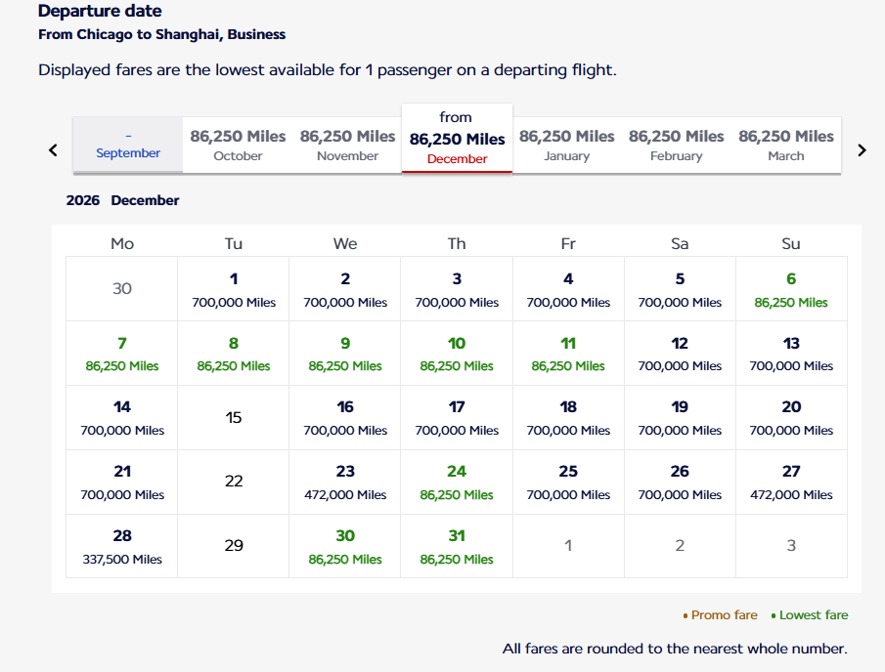Viewport: 885px width, 672px height.
Task: Choose December 10 lowest fare
Action: coord(458,354)
